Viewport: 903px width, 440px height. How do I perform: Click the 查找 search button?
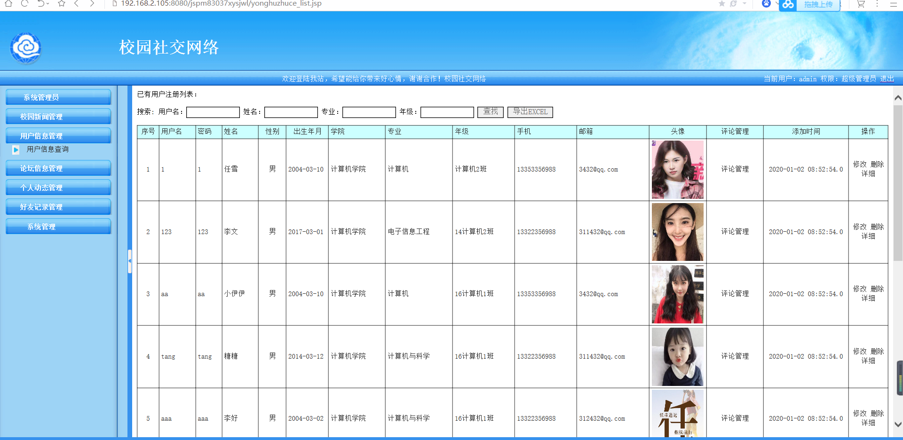[x=491, y=112]
